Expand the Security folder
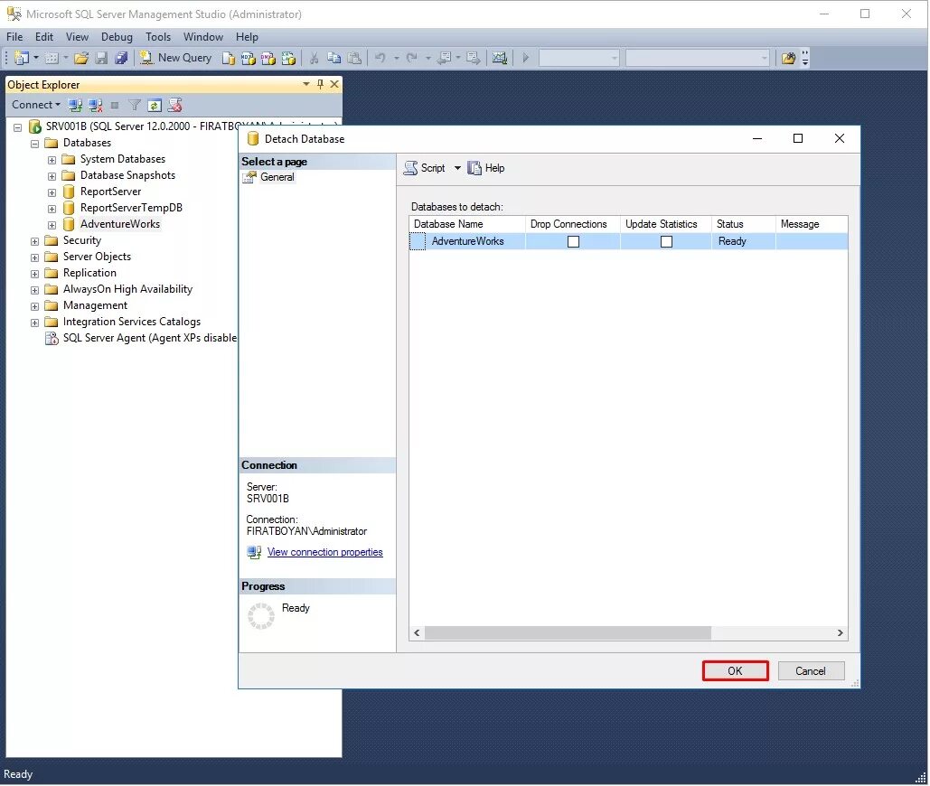Screen dimensions: 930x786 pos(35,242)
